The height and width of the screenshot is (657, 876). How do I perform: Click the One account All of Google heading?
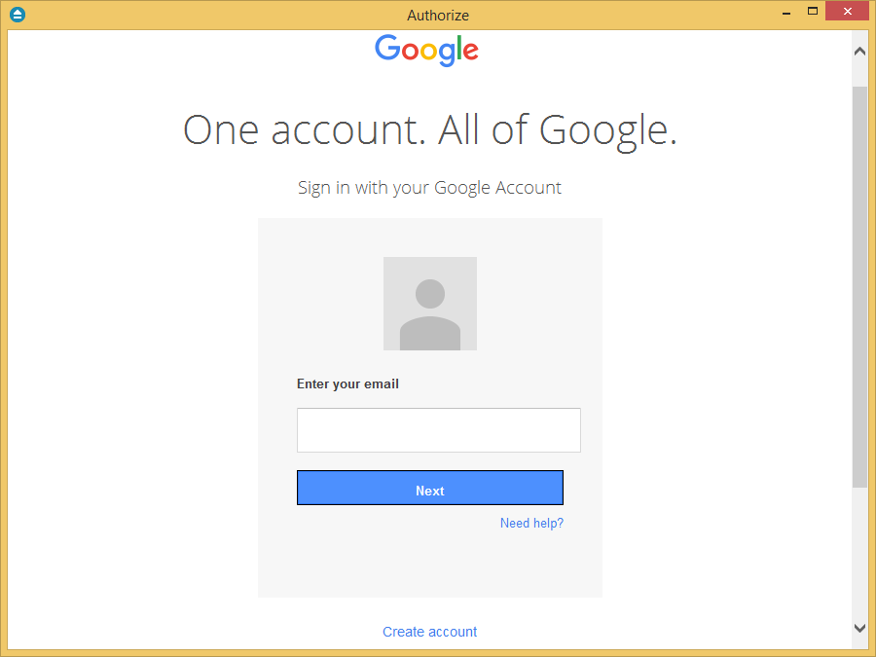click(429, 128)
